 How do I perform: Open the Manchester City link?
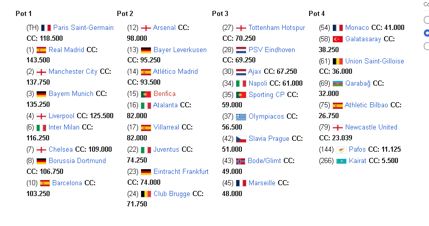pos(73,72)
